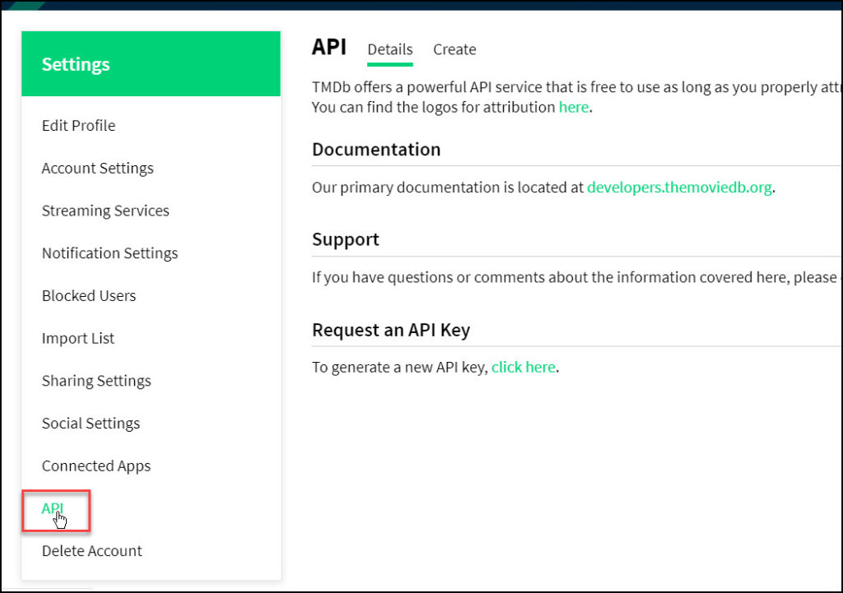Switch to the Details tab
Image resolution: width=843 pixels, height=593 pixels.
(x=389, y=49)
